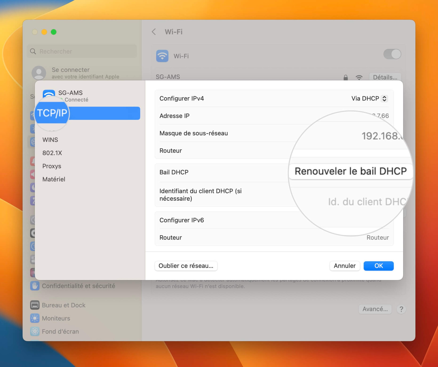Screen dimensions: 438x367
Task: Open the WINS tab
Action: [50, 140]
